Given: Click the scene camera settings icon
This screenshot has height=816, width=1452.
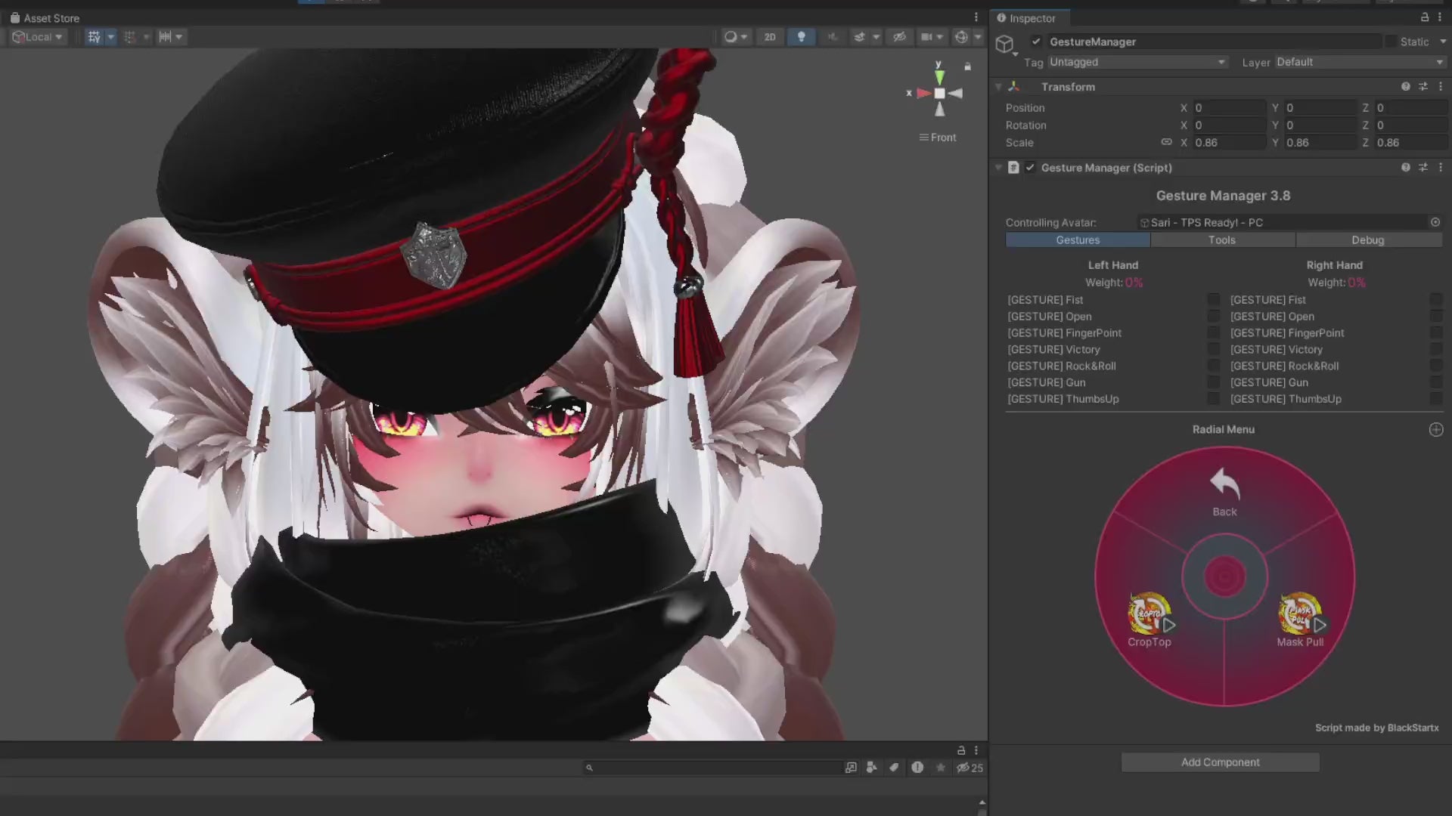Looking at the screenshot, I should coord(926,37).
